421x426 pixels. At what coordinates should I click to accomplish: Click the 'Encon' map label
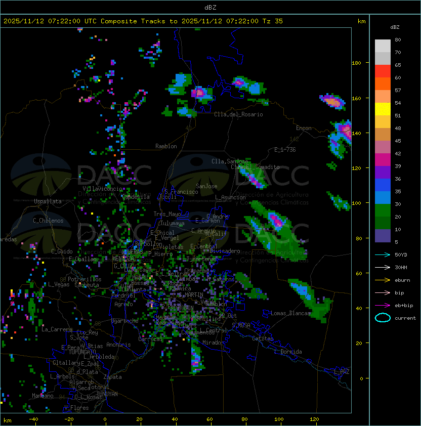(x=304, y=128)
